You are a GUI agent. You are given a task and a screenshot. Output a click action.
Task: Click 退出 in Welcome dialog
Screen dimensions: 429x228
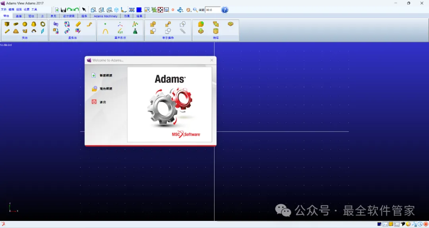click(x=103, y=102)
